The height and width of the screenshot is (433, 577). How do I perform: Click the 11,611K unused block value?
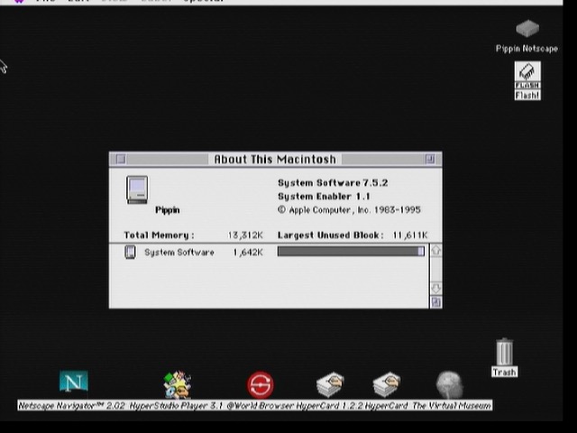click(410, 235)
